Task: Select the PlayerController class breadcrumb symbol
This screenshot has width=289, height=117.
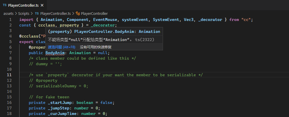Action: pyautogui.click(x=94, y=13)
